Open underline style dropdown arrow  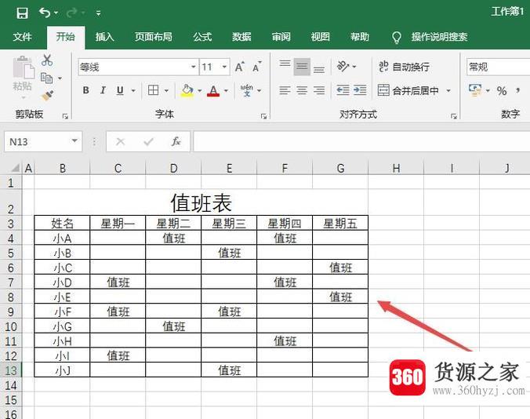[x=133, y=91]
